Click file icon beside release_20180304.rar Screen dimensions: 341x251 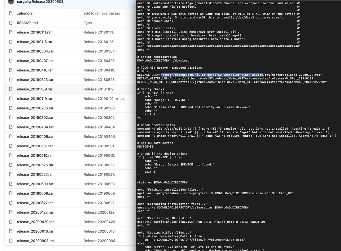11,51
